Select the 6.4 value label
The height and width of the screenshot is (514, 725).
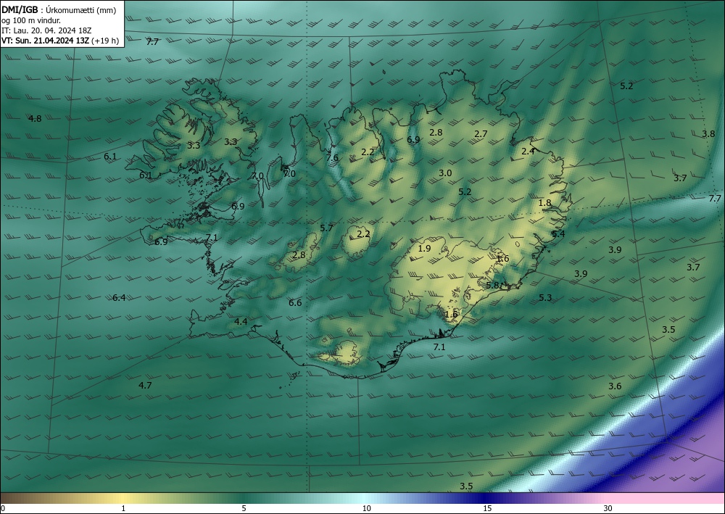click(120, 298)
